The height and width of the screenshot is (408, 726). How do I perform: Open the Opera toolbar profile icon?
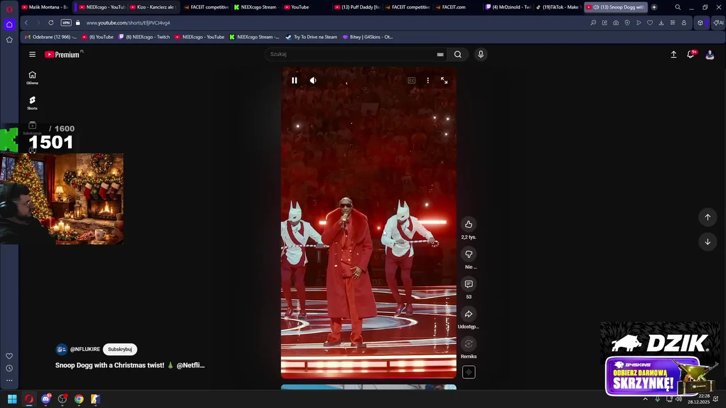pyautogui.click(x=684, y=23)
